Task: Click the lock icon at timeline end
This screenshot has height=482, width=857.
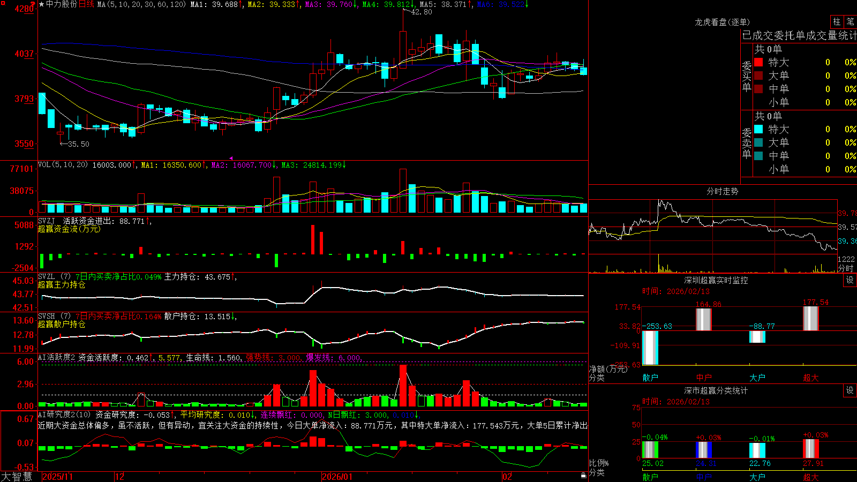Action: [583, 476]
